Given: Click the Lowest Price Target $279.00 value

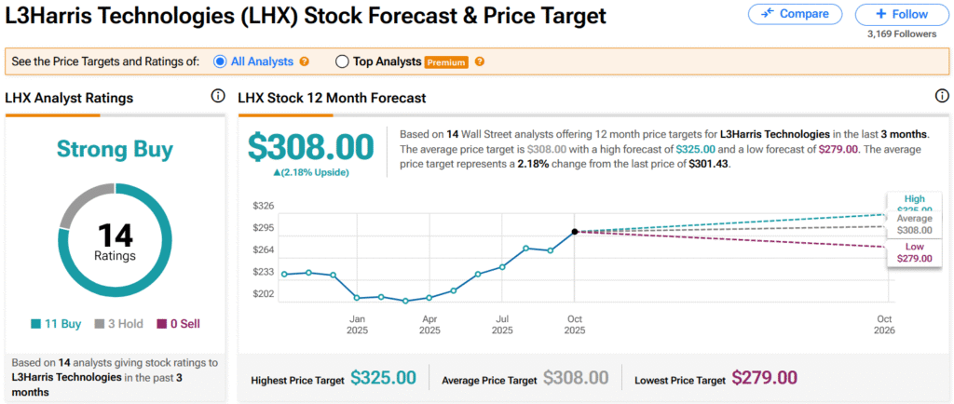Looking at the screenshot, I should (764, 378).
